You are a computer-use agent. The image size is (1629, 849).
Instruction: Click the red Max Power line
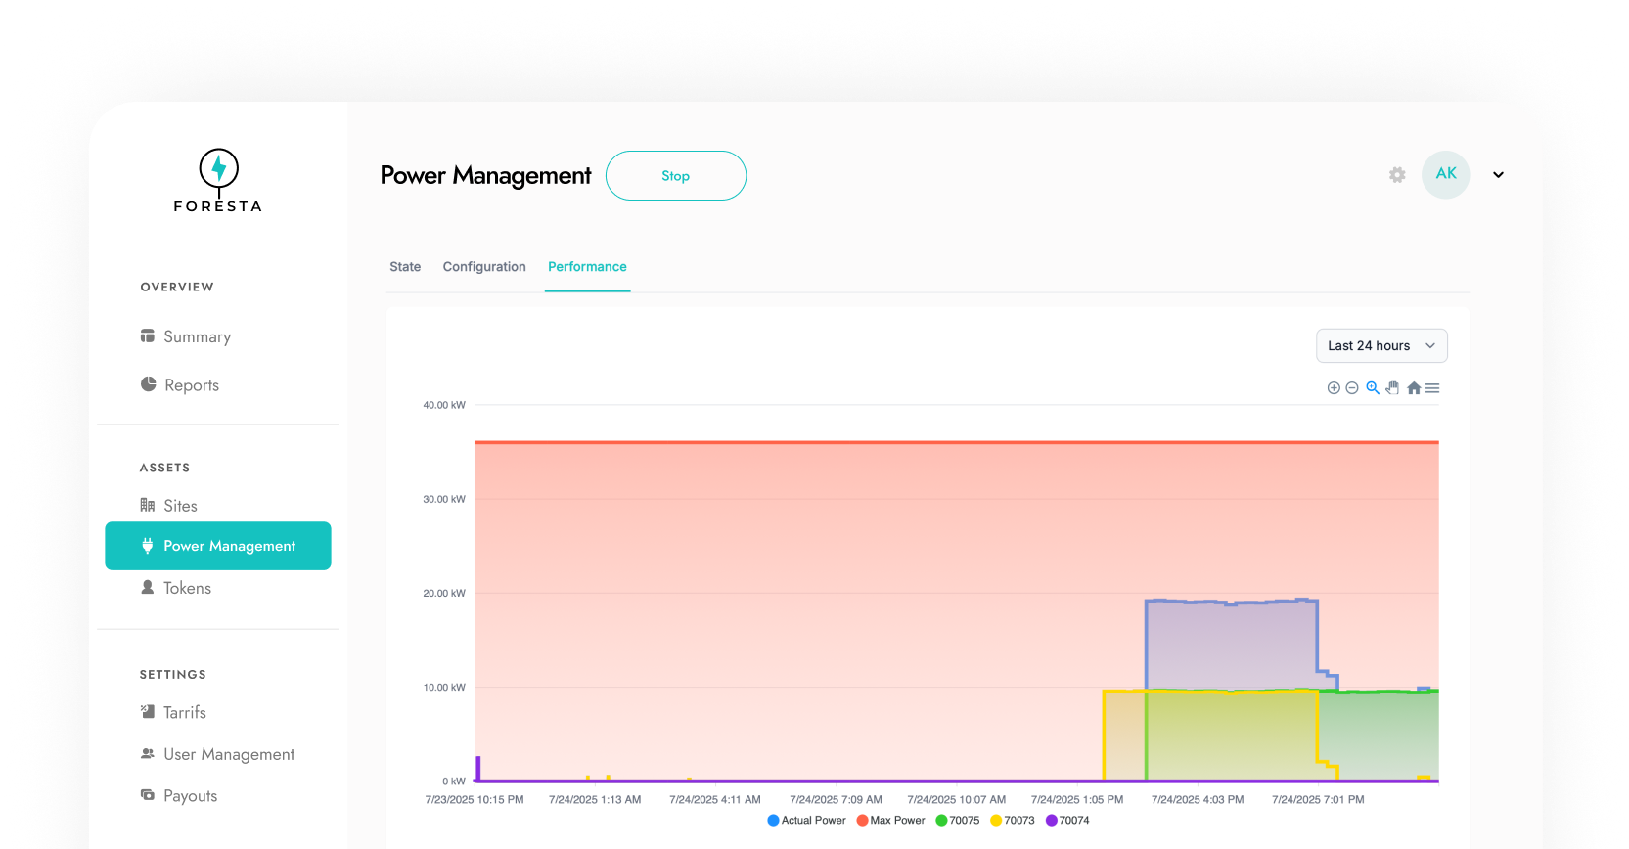point(957,442)
